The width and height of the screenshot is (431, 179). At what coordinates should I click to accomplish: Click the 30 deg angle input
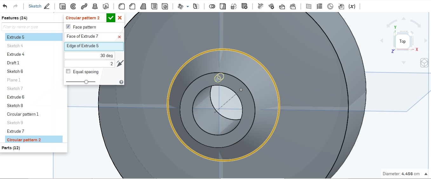pos(90,55)
